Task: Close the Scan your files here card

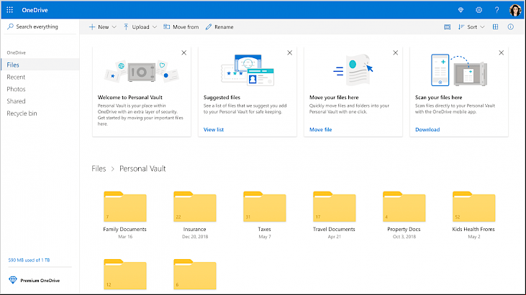Action: click(x=502, y=53)
